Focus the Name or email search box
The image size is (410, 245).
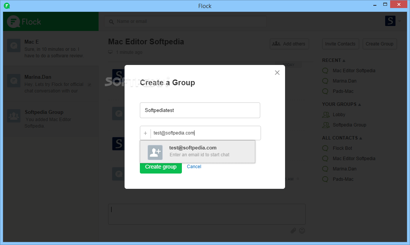click(x=185, y=21)
